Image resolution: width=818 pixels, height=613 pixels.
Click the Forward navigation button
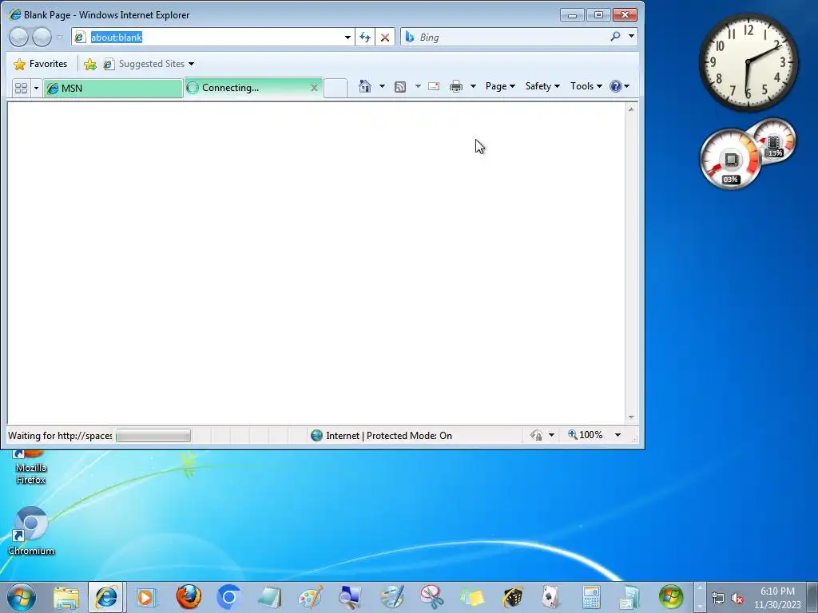(x=42, y=37)
